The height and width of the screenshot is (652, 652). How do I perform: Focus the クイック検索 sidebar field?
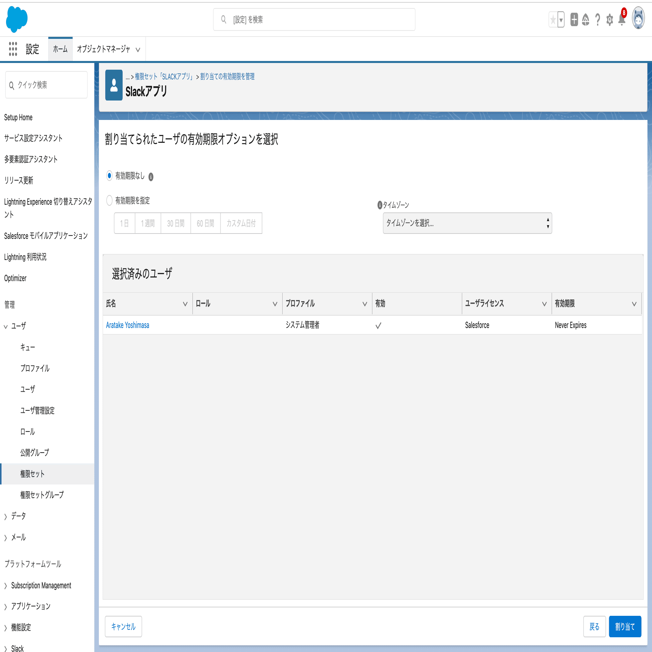(x=46, y=85)
